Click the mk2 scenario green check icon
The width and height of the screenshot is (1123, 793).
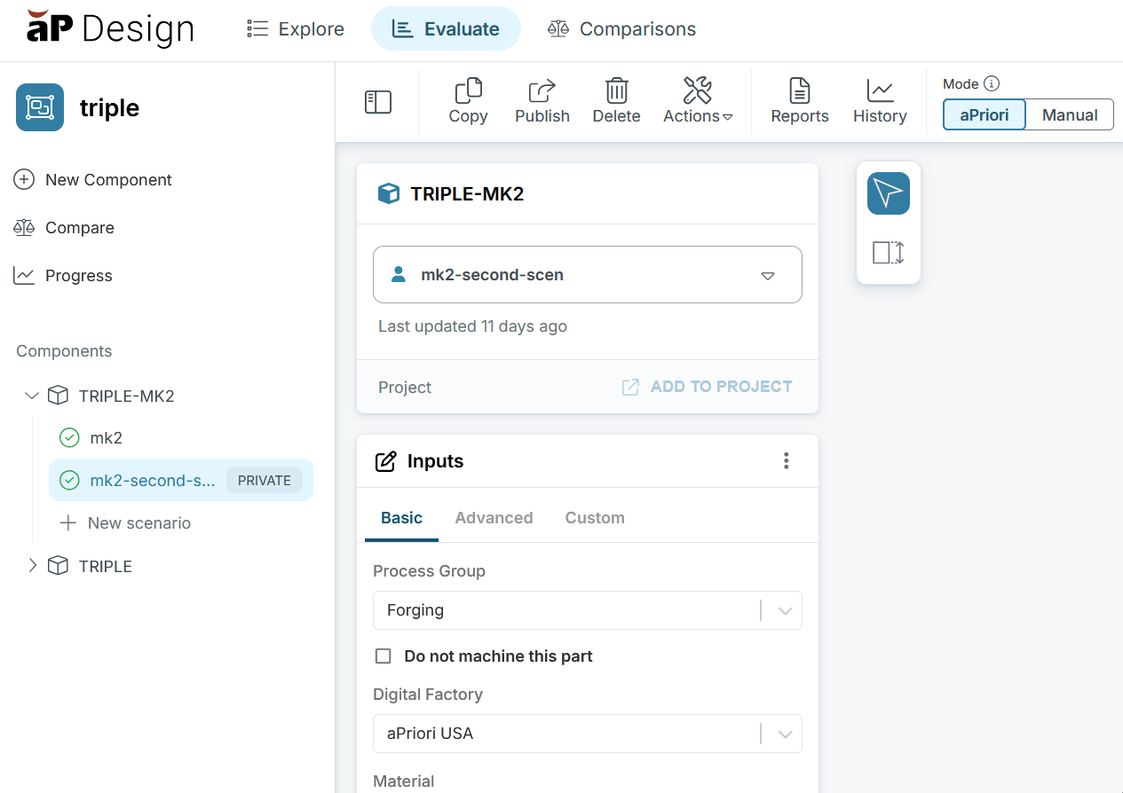coord(69,437)
